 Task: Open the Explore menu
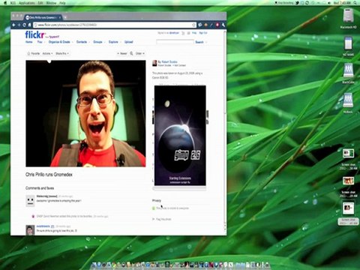[113, 42]
